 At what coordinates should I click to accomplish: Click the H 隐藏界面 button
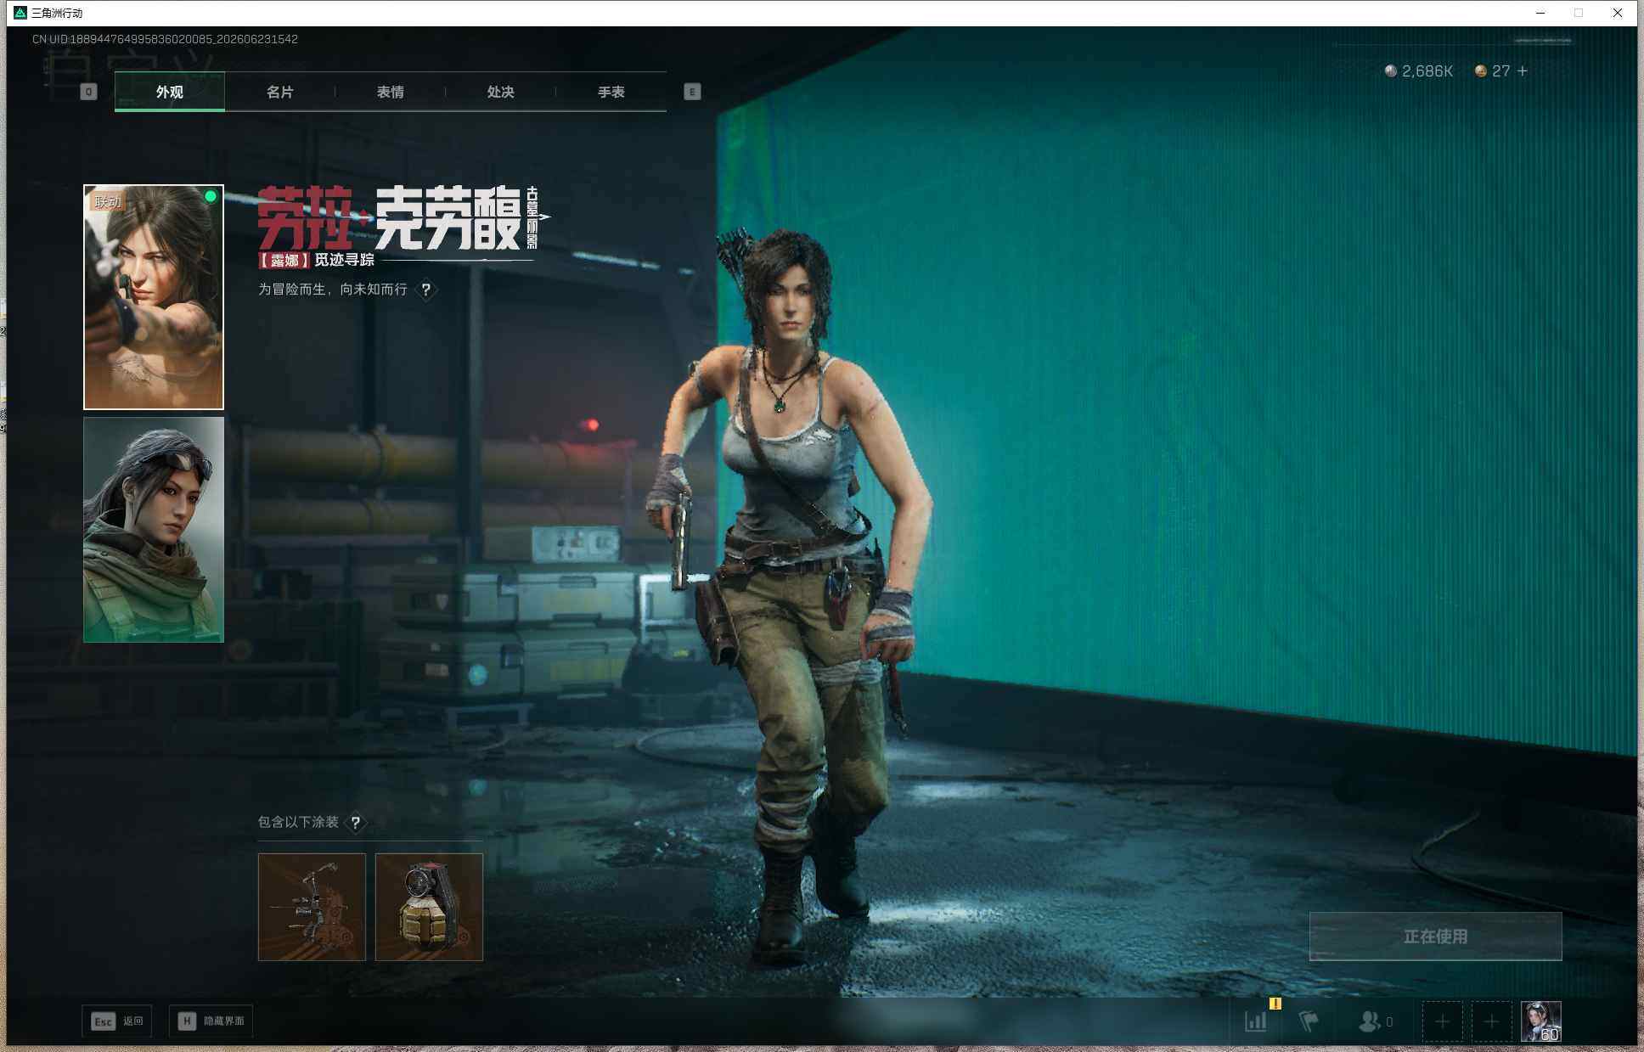(x=211, y=1021)
